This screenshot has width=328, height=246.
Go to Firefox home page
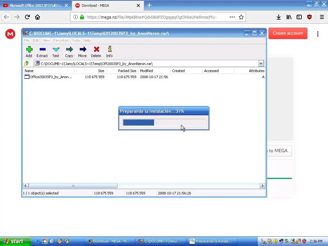pyautogui.click(x=37, y=17)
